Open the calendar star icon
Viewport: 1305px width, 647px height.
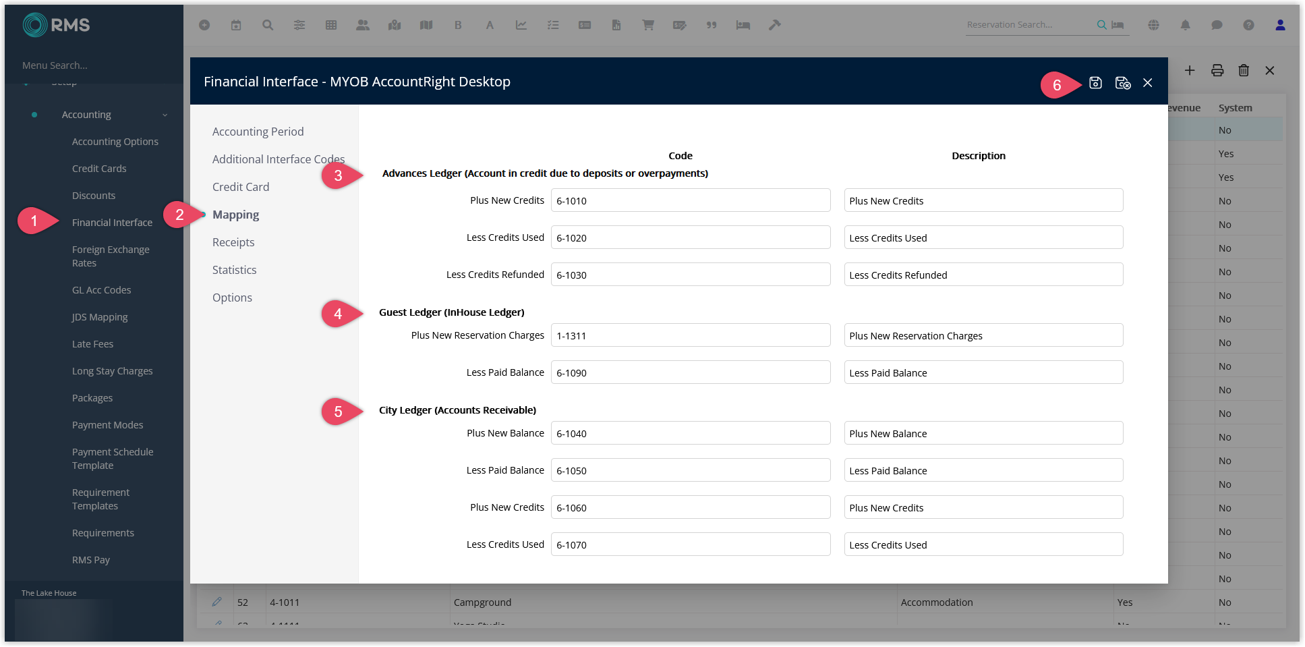(236, 25)
